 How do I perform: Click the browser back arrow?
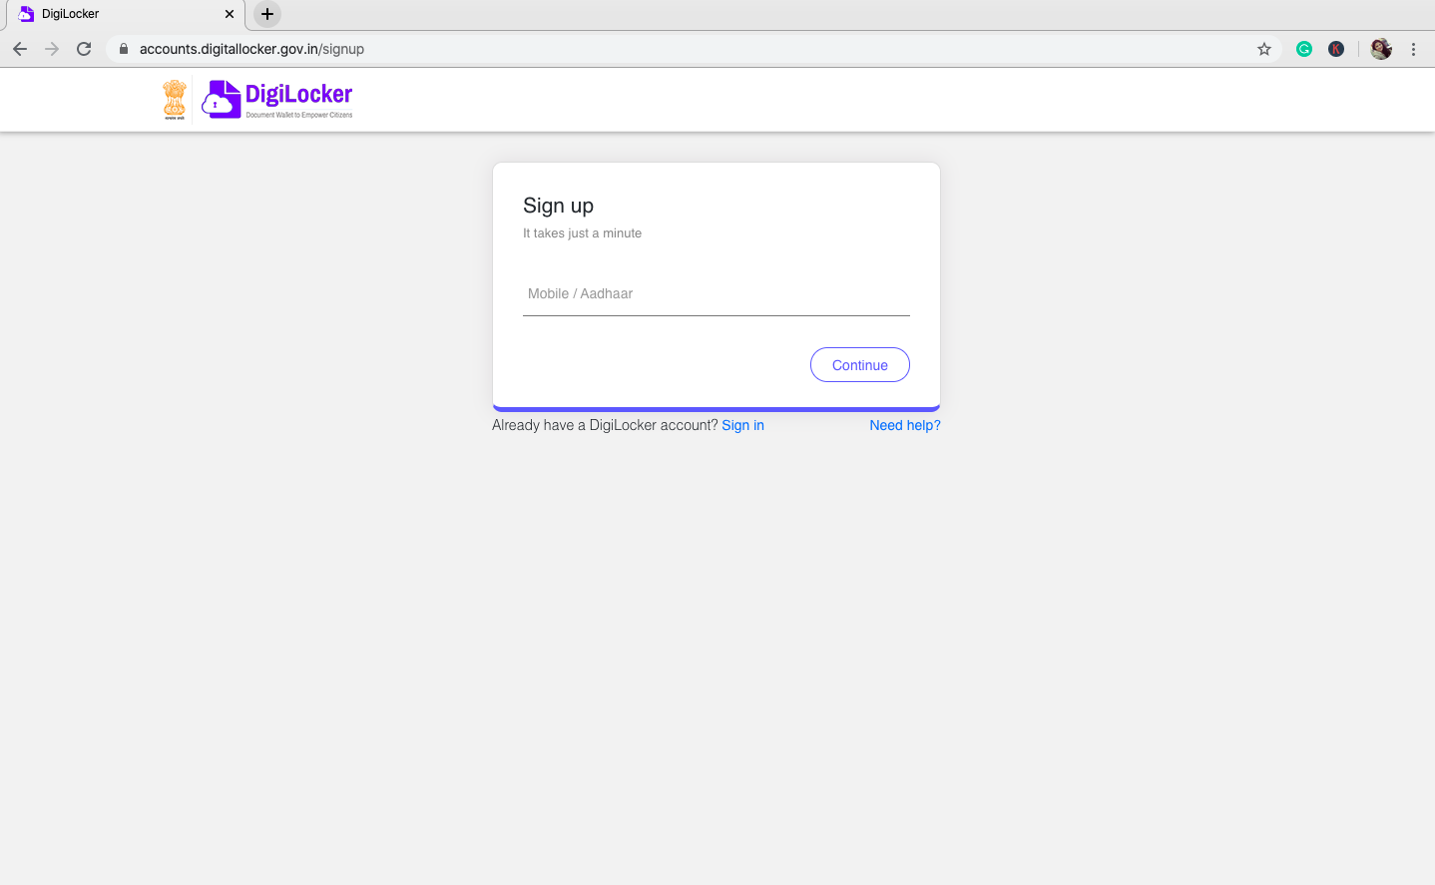[x=20, y=49]
